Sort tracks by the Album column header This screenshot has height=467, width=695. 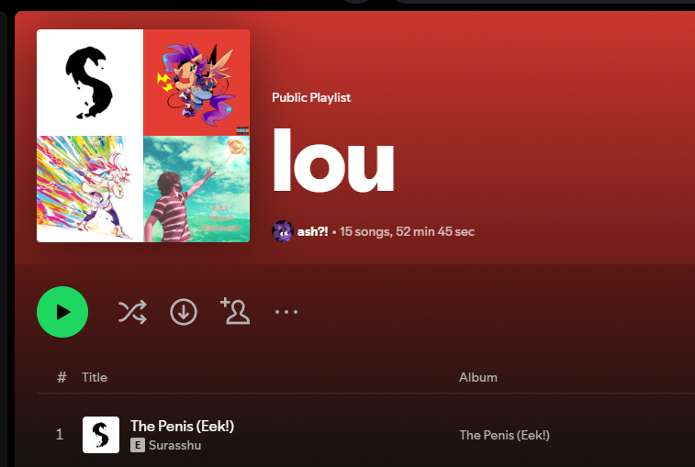point(477,377)
